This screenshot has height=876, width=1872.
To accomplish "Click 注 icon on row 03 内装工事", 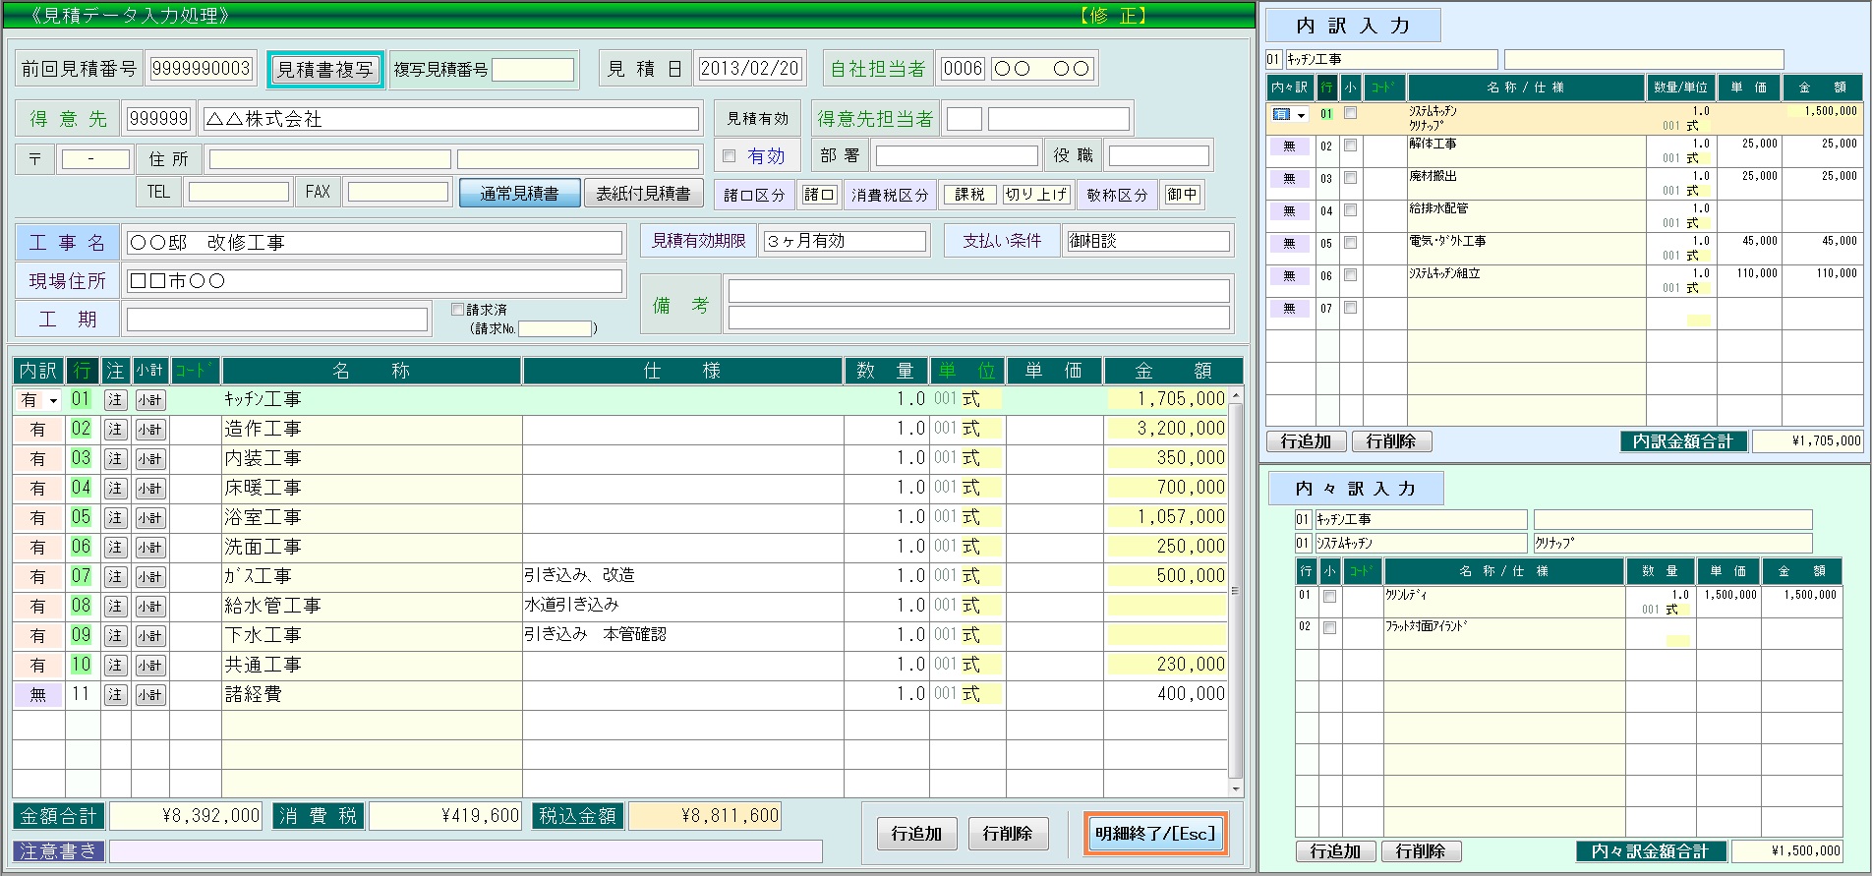I will point(115,459).
